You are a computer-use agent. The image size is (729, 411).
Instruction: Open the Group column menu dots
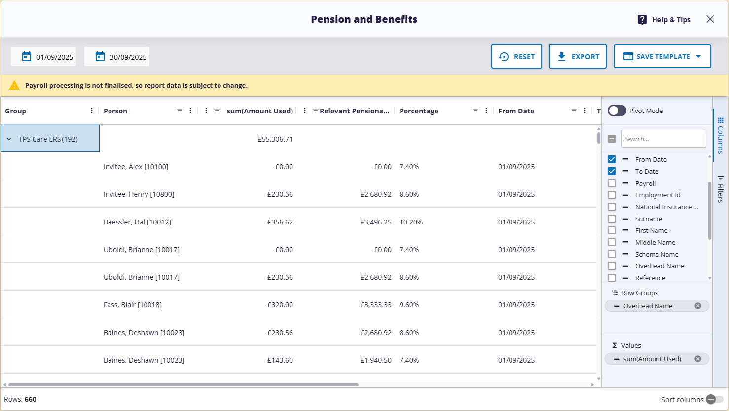click(92, 111)
